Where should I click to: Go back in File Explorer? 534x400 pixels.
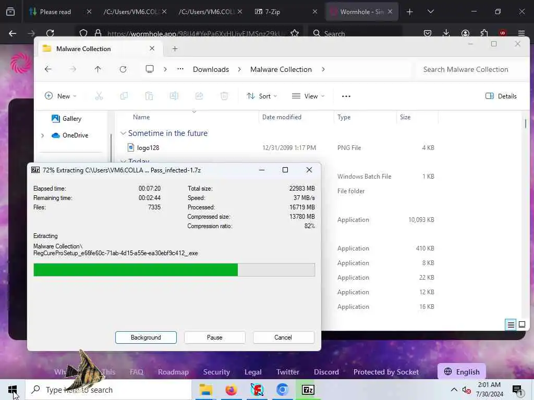coord(48,69)
